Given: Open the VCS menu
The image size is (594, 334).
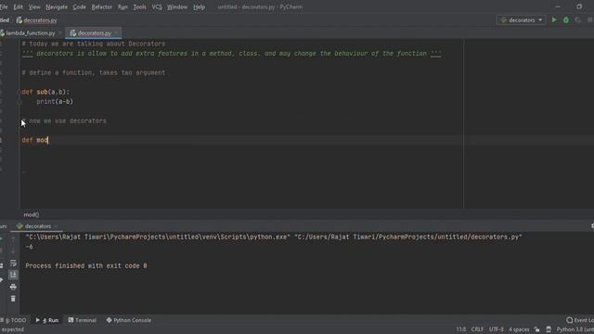Looking at the screenshot, I should point(157,6).
